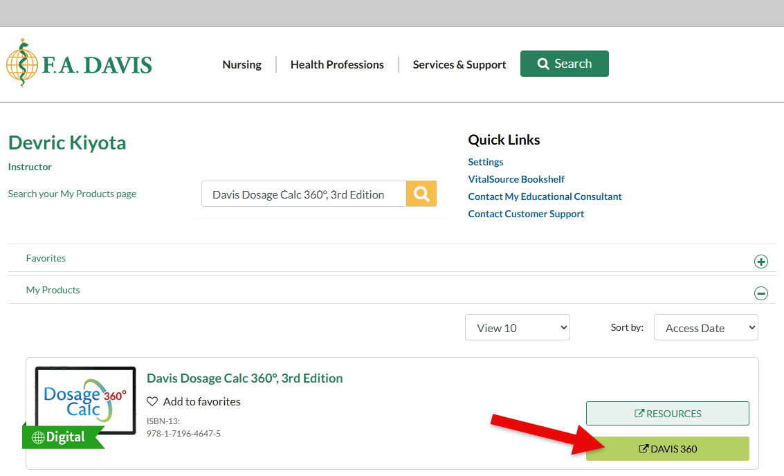
Task: Click the heart icon to favorite product
Action: coord(152,401)
